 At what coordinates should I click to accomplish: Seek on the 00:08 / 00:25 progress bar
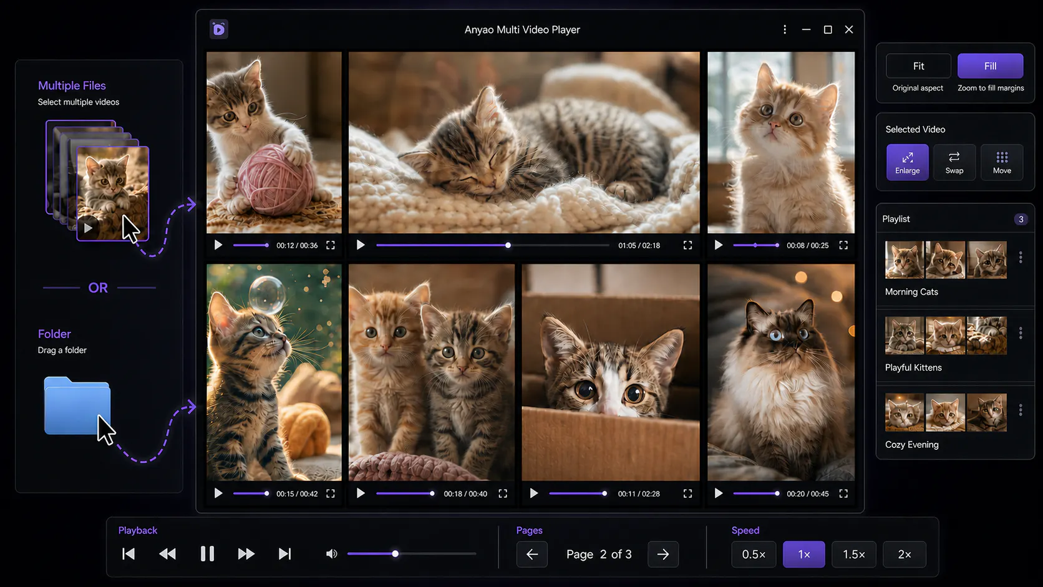click(756, 245)
